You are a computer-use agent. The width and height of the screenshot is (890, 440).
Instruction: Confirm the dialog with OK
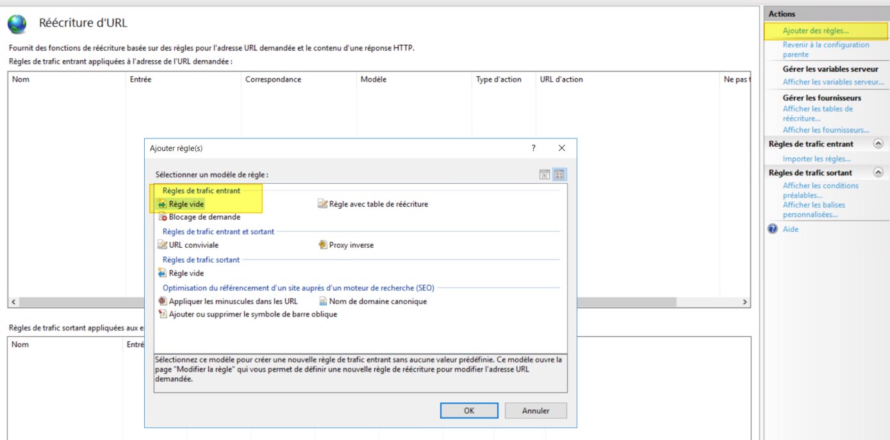469,411
